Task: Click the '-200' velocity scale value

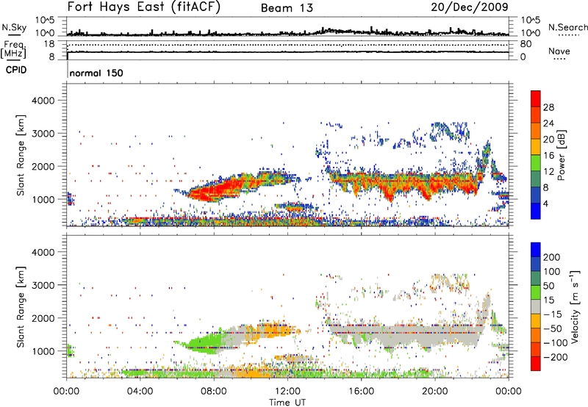Action: [555, 357]
